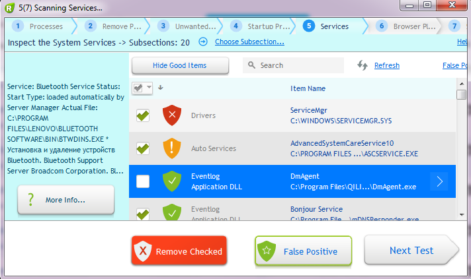471x279 pixels.
Task: Click the circled arrow icon beside Choose Subsection
Action: pyautogui.click(x=203, y=42)
